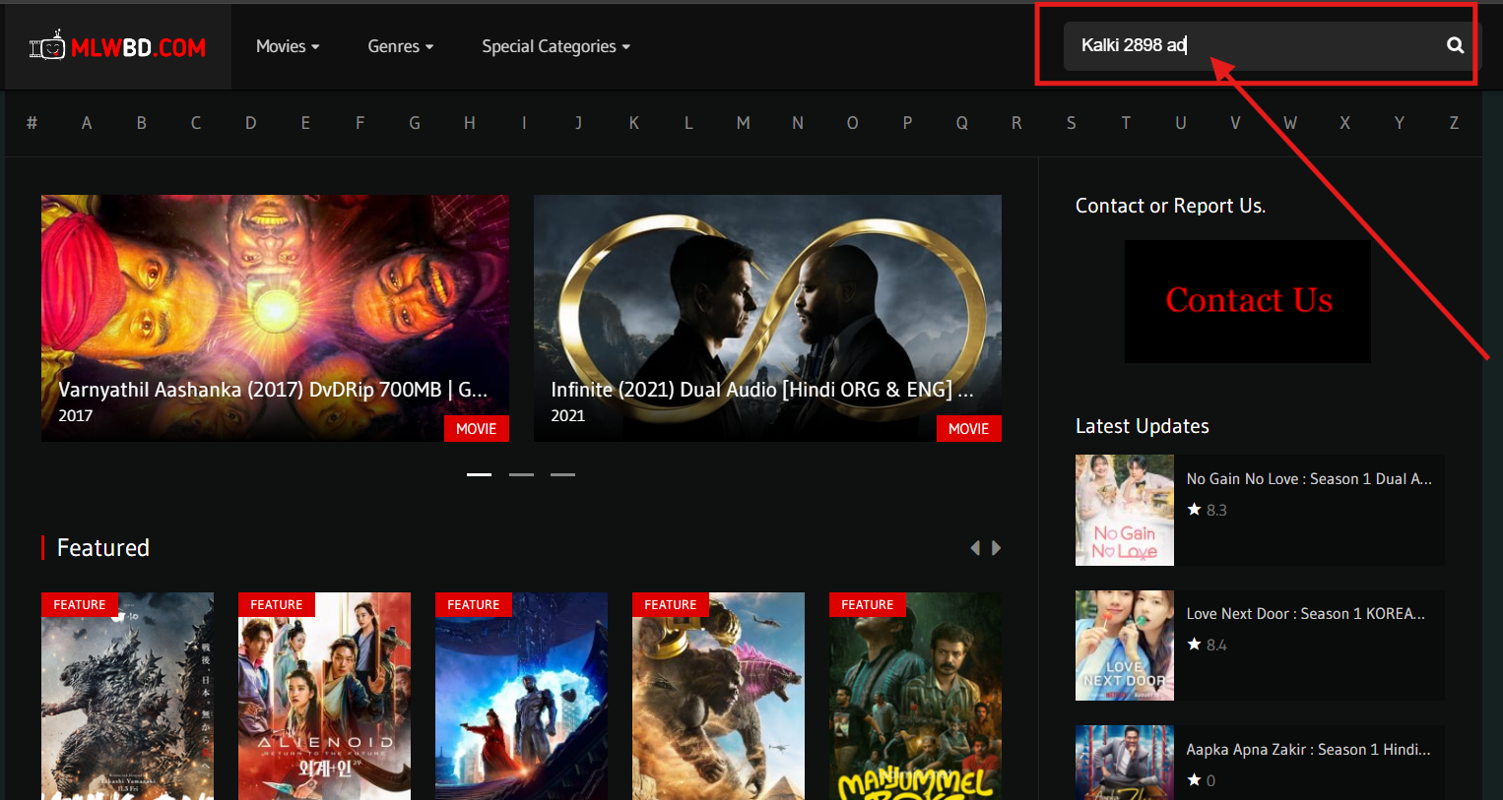The width and height of the screenshot is (1503, 800).
Task: Open Varnyathil Aashanka (2017) slider banner
Action: 275,318
